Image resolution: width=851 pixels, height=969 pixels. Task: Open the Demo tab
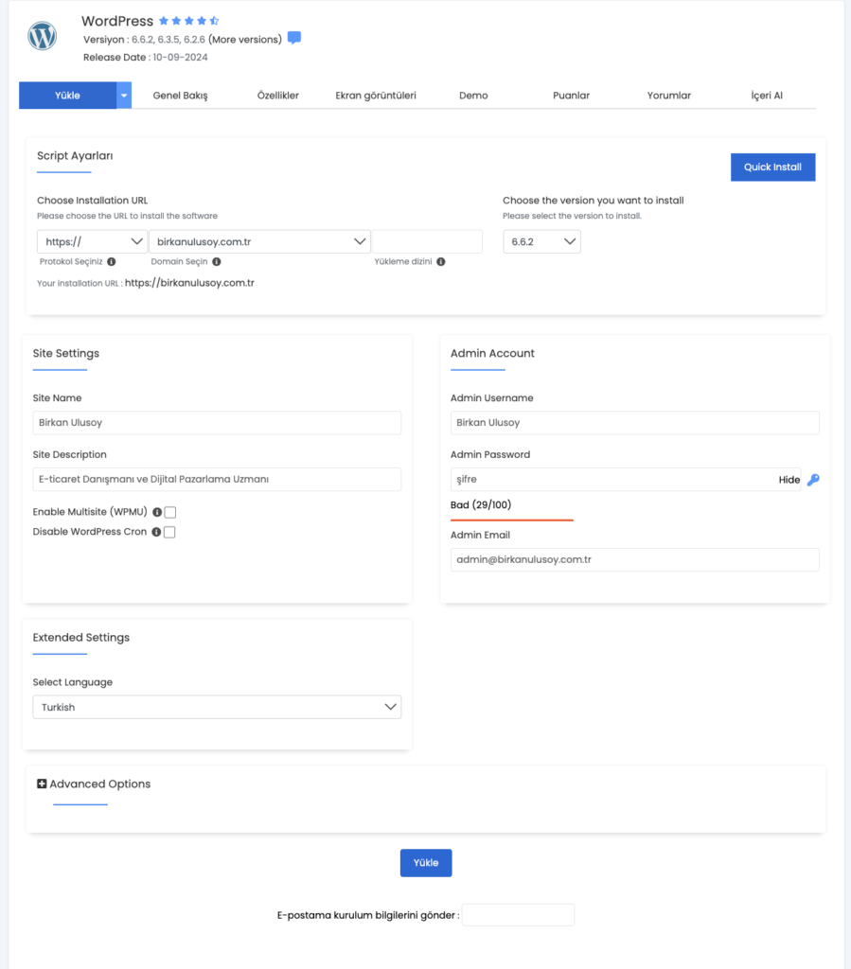[x=473, y=96]
